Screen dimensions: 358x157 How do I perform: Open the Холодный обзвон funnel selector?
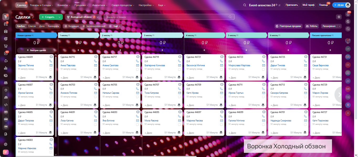tap(83, 17)
